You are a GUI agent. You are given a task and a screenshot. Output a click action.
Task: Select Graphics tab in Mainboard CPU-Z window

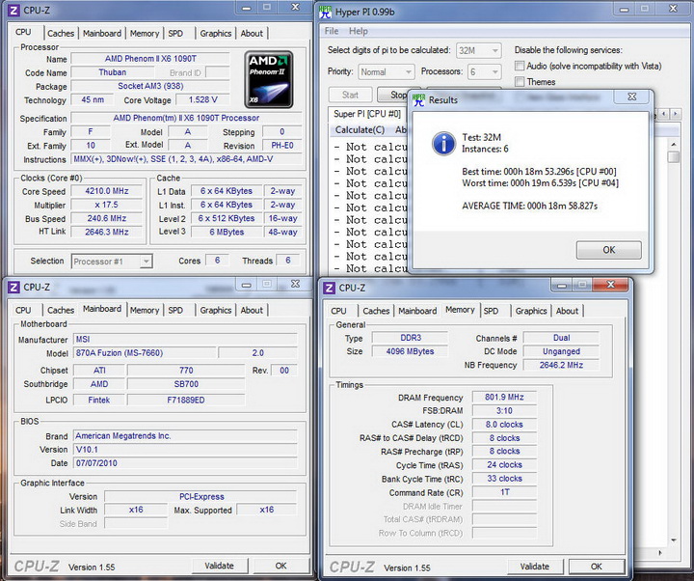(x=216, y=310)
